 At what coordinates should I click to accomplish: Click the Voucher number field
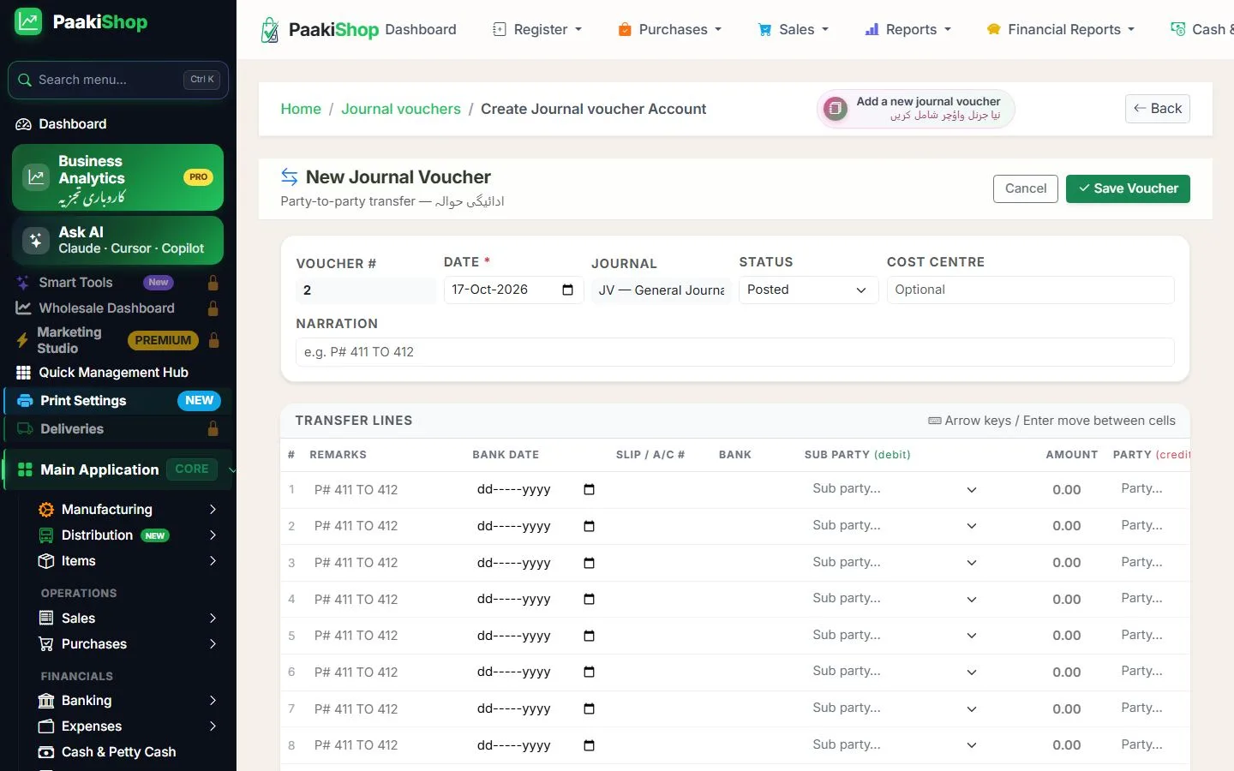366,290
